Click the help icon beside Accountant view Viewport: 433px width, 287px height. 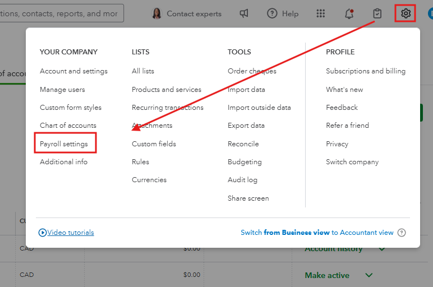[x=402, y=233]
